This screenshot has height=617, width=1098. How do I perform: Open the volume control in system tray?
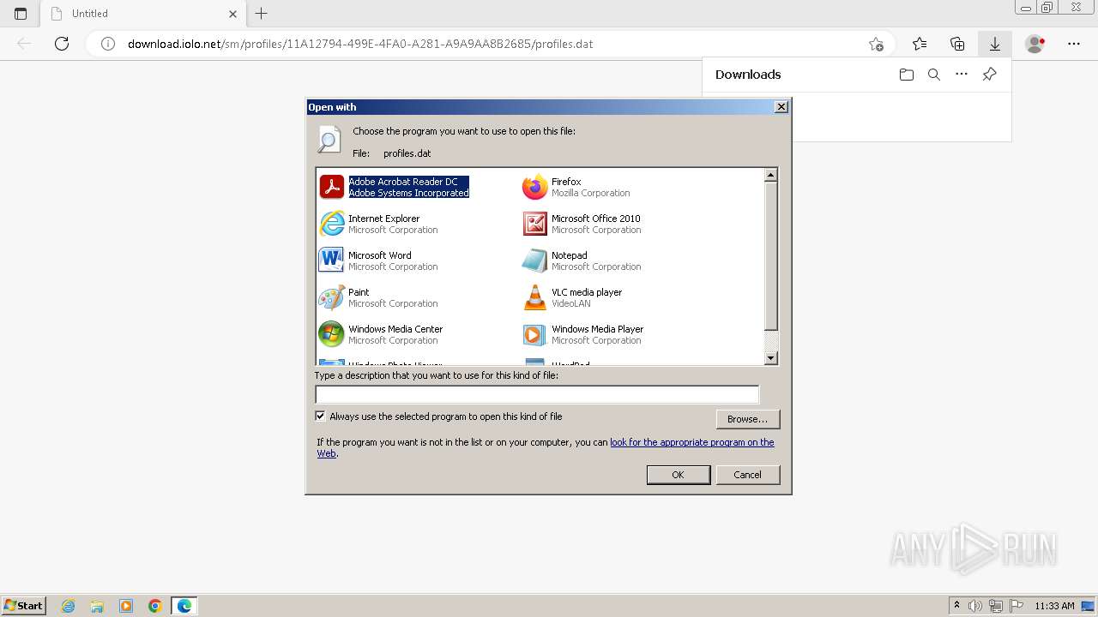click(x=976, y=606)
